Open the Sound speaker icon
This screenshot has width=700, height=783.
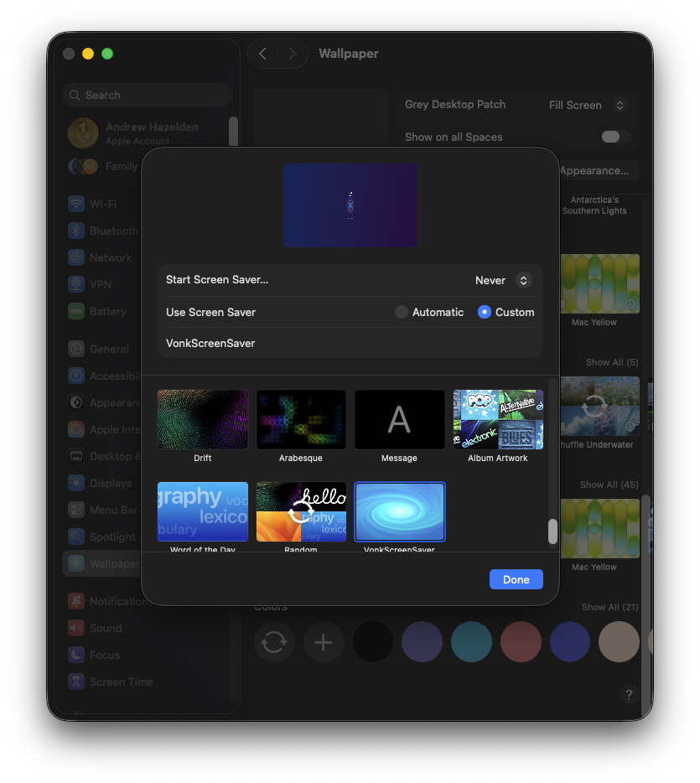click(76, 628)
